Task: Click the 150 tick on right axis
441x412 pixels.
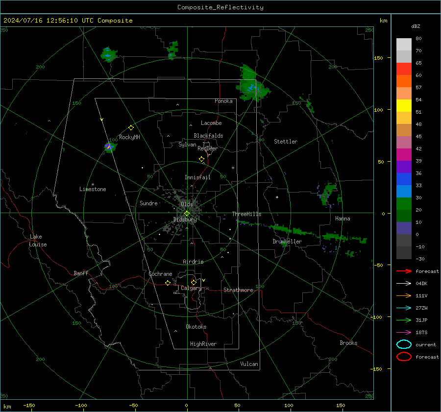Action: pos(378,58)
